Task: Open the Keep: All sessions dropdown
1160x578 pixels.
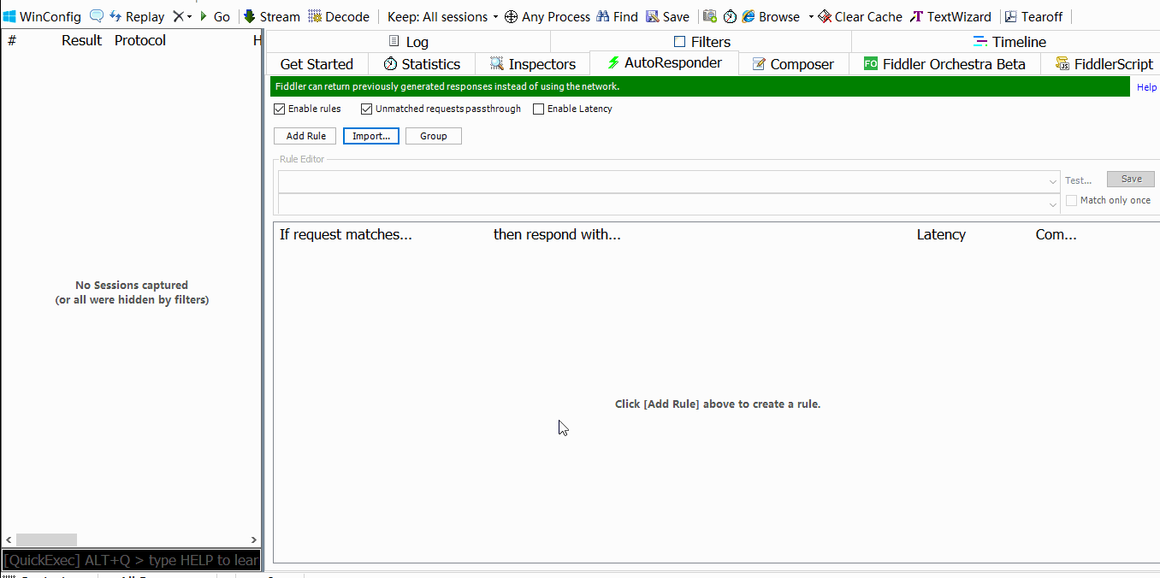Action: tap(442, 16)
